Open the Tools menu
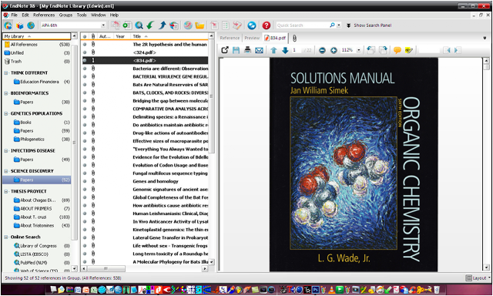 tap(82, 15)
